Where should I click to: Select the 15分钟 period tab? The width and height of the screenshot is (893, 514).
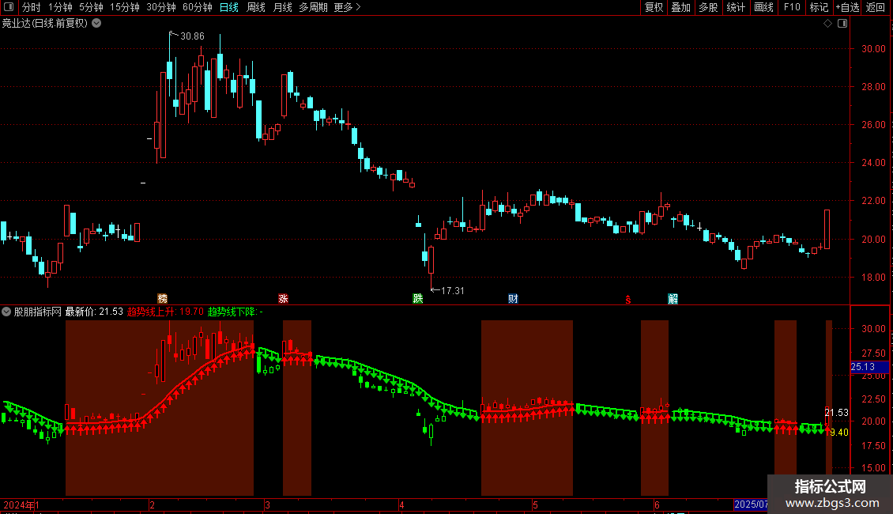pos(125,7)
